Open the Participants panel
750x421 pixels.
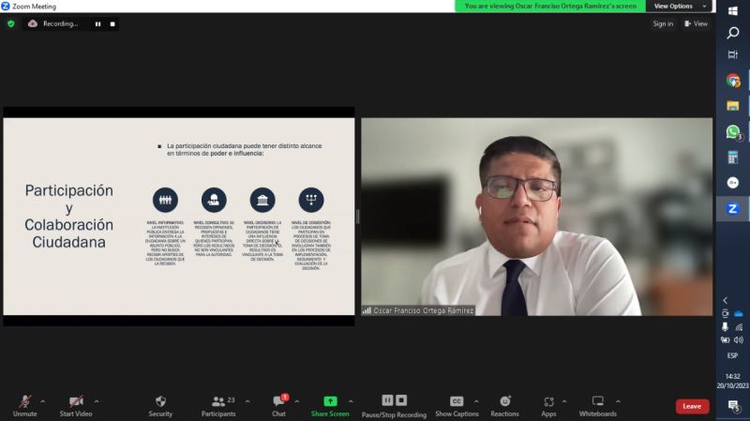coord(218,403)
